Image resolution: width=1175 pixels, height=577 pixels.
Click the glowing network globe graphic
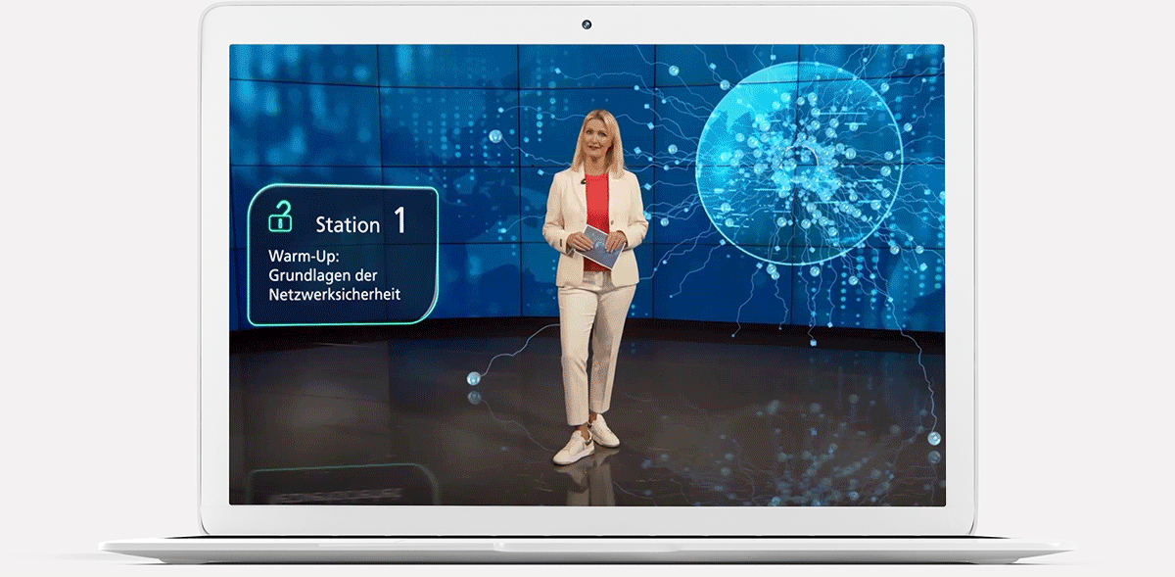coord(798,165)
